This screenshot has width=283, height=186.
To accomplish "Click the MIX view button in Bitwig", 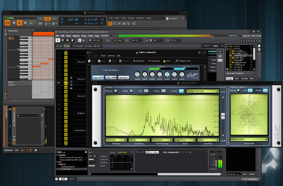I will coord(17,150).
